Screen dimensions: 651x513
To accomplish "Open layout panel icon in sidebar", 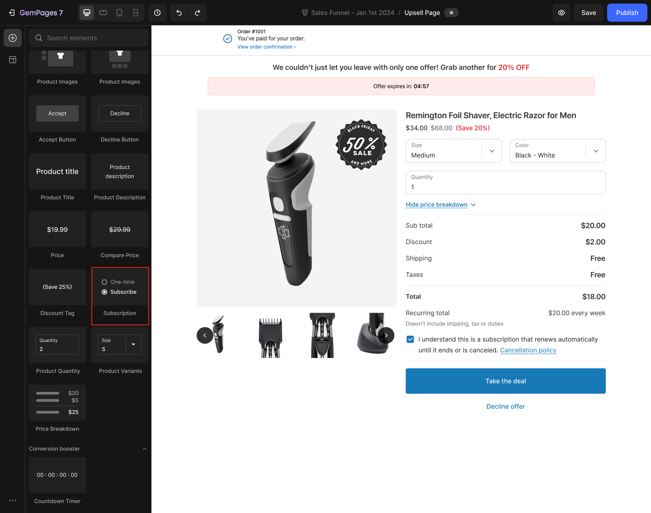I will click(13, 60).
